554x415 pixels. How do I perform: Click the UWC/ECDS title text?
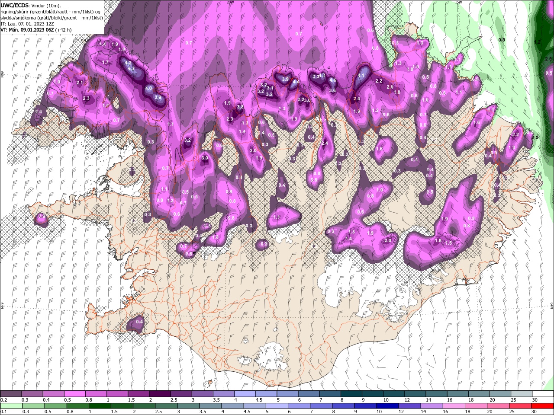[16, 5]
